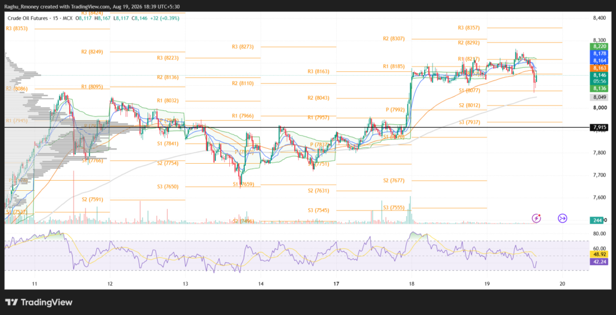Click the scroll-to-latest-bar arrow icon
Screen dimensions: 616x315
tap(562, 218)
